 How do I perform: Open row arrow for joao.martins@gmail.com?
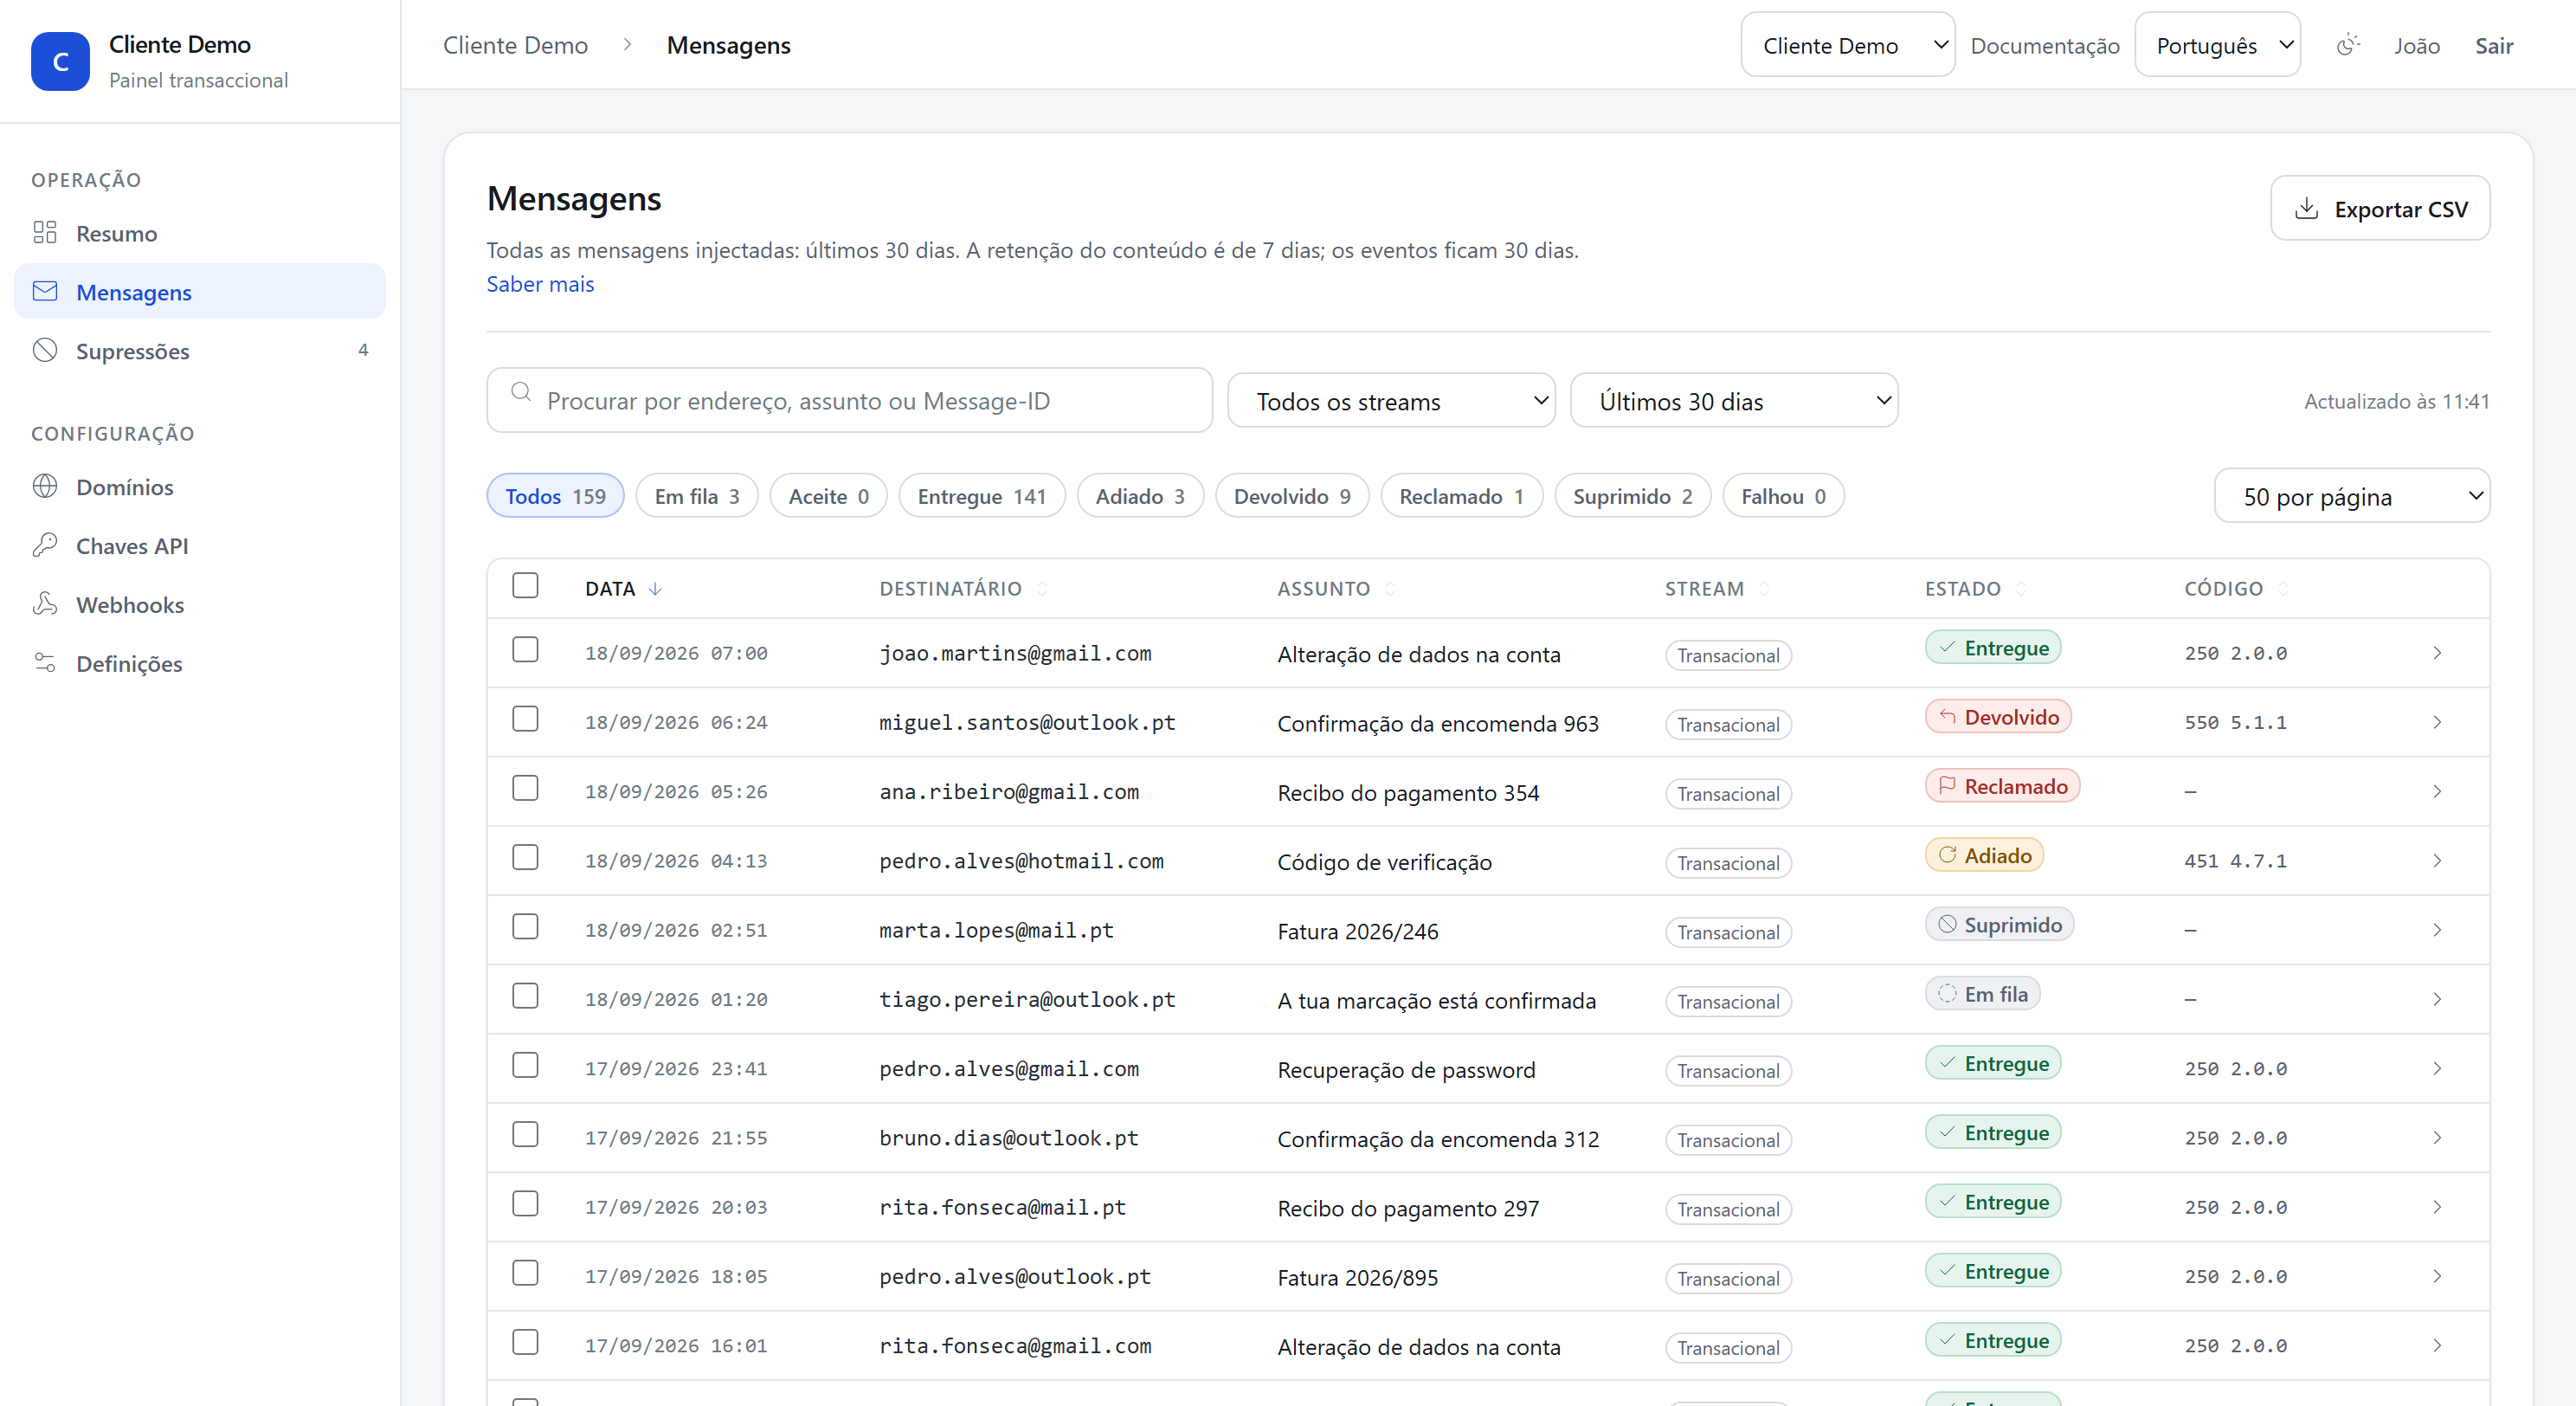coord(2438,653)
